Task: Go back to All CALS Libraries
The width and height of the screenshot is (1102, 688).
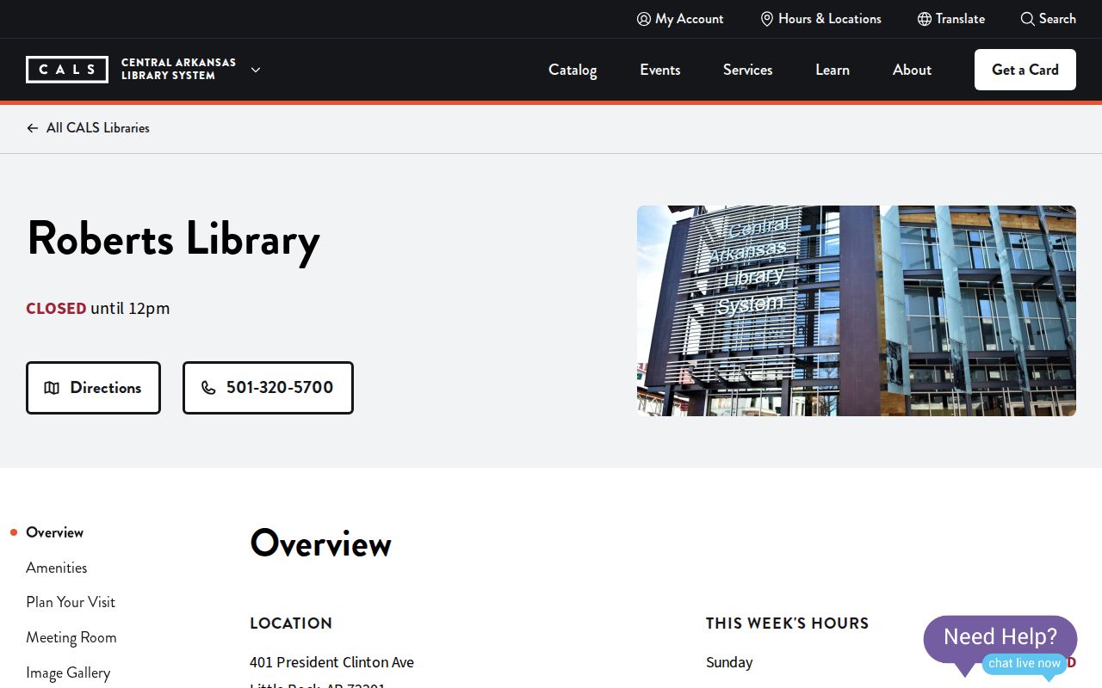Action: (x=88, y=128)
